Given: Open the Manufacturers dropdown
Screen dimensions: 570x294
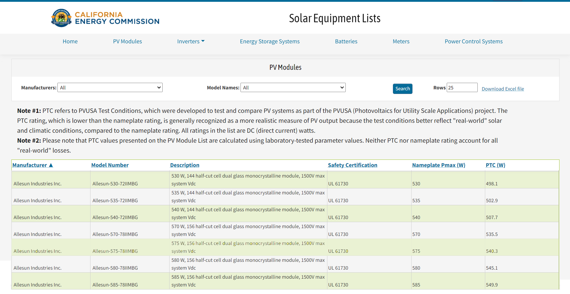Looking at the screenshot, I should [x=110, y=88].
